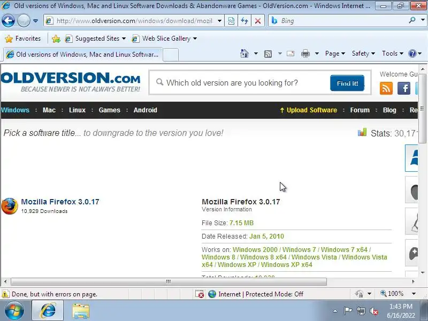Click the Forward navigation arrow button
This screenshot has height=321, width=428.
24,20
